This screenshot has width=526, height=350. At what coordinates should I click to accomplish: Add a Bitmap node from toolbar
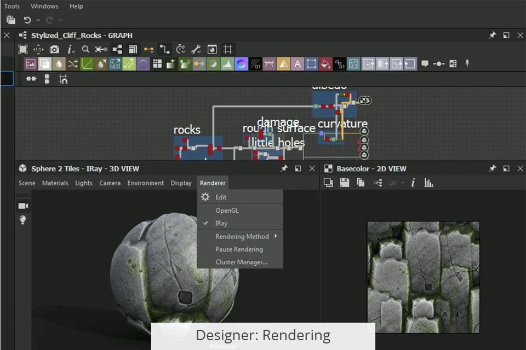(x=31, y=63)
